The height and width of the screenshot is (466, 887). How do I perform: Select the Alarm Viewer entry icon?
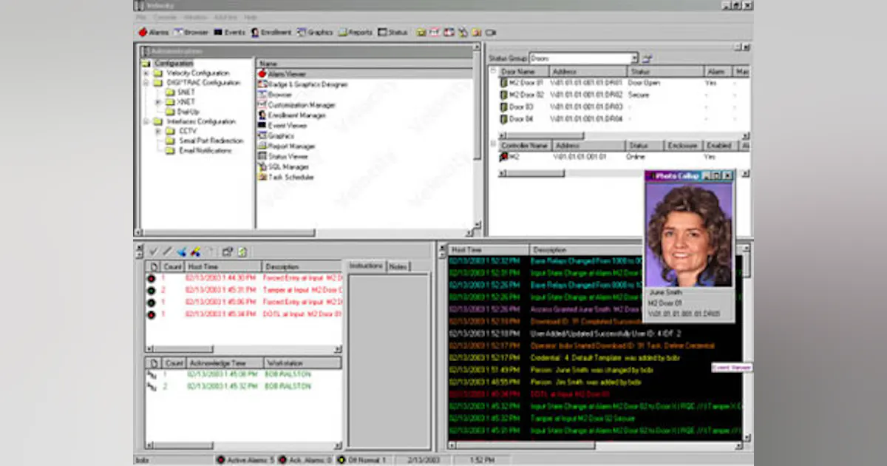click(x=262, y=74)
